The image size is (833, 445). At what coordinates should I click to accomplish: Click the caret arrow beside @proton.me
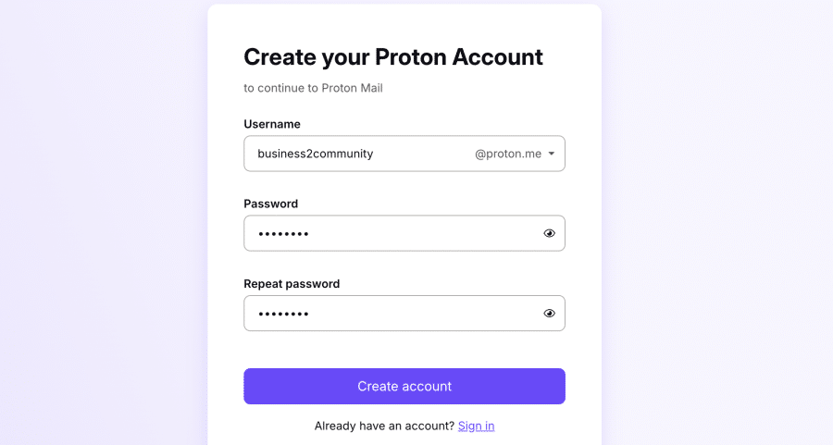pos(552,154)
